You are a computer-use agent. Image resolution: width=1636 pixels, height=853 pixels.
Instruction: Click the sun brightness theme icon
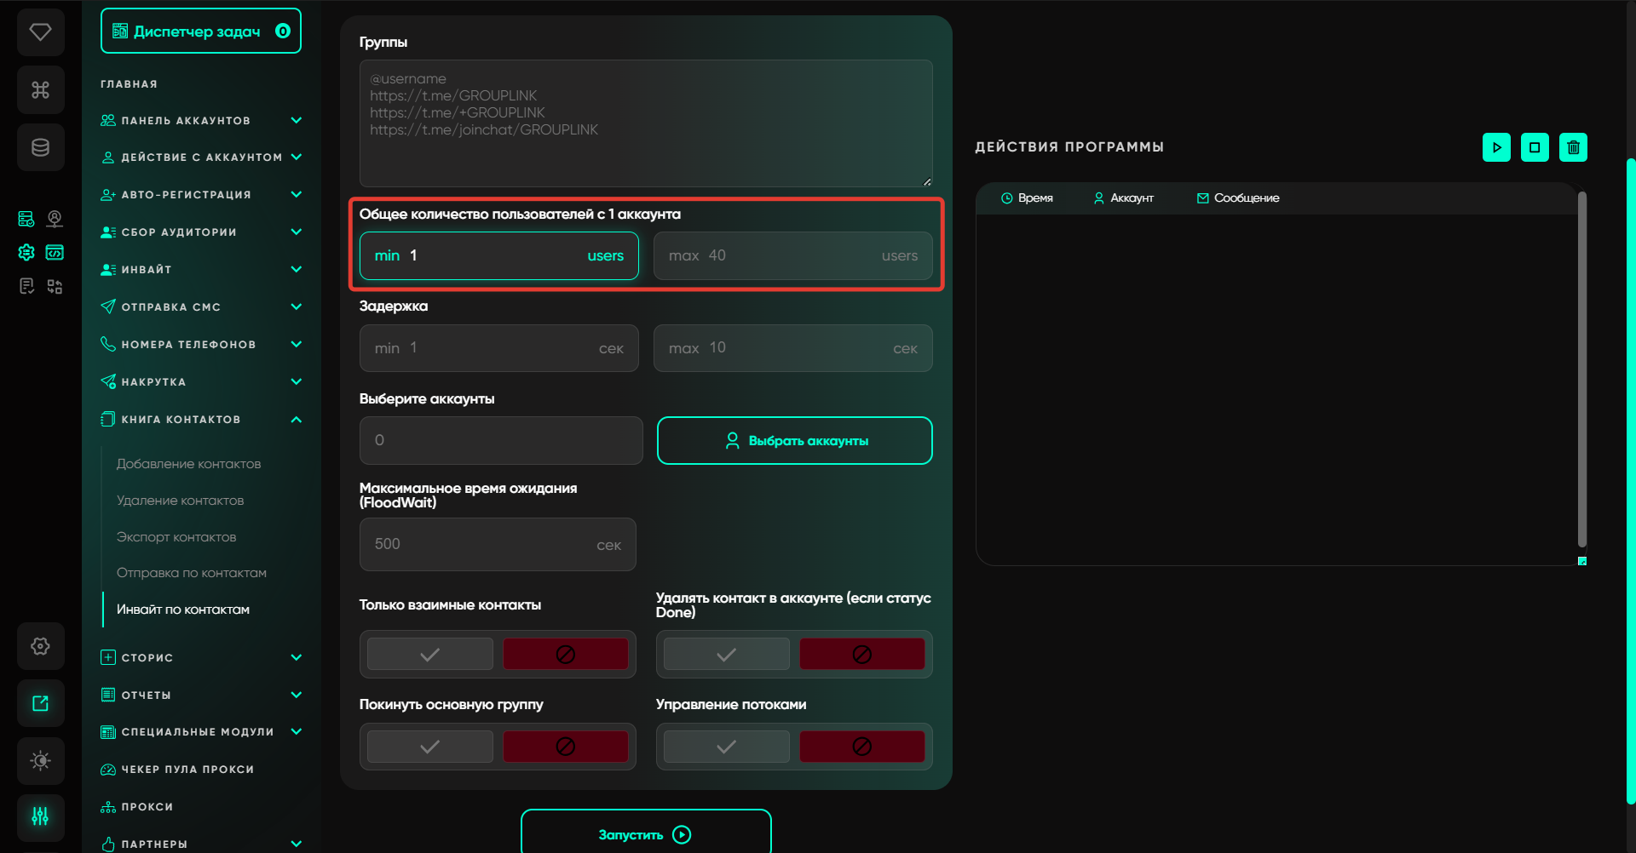click(40, 760)
